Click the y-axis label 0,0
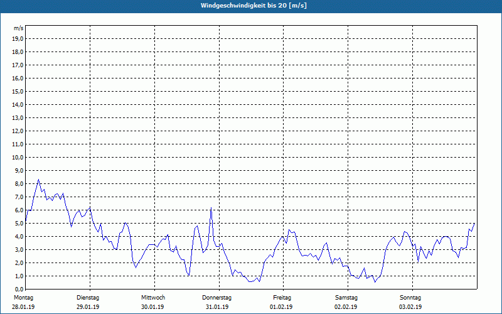This screenshot has width=502, height=314. (x=19, y=289)
